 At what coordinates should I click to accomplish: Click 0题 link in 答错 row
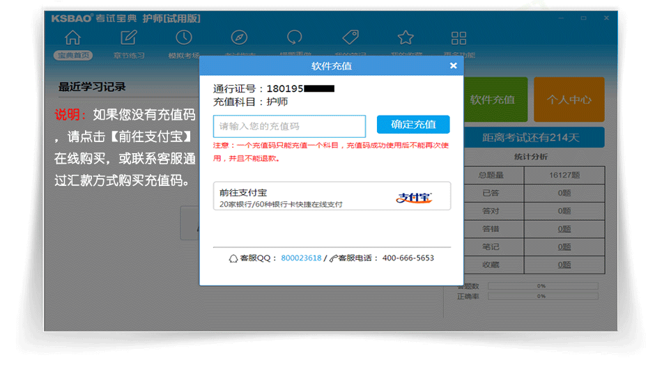[x=564, y=229]
